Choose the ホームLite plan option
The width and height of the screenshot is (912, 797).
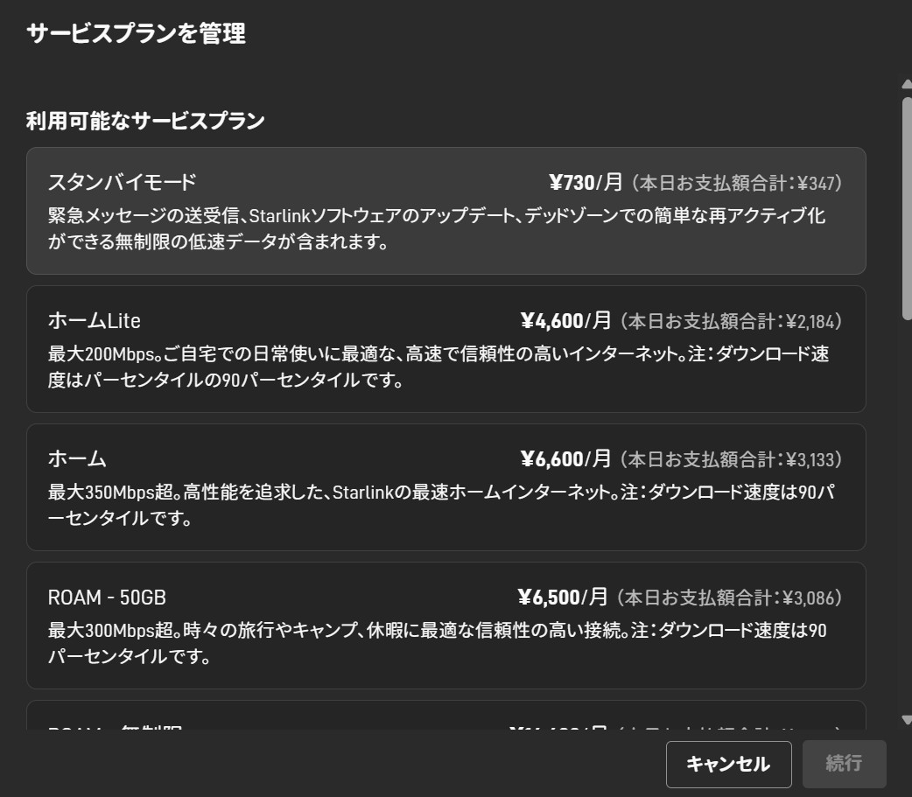pyautogui.click(x=446, y=349)
